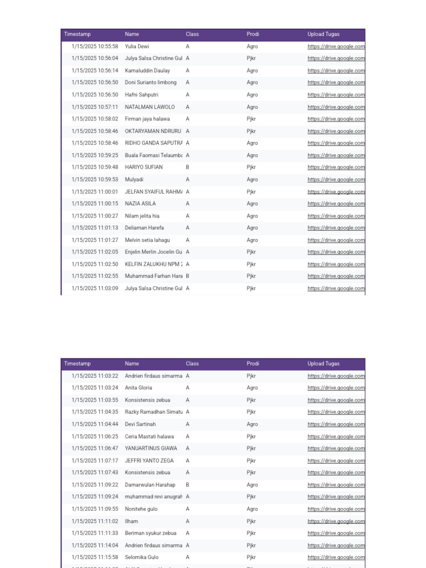426x568 pixels.
Task: Open Drive link in the Ilham row
Action: 336,521
